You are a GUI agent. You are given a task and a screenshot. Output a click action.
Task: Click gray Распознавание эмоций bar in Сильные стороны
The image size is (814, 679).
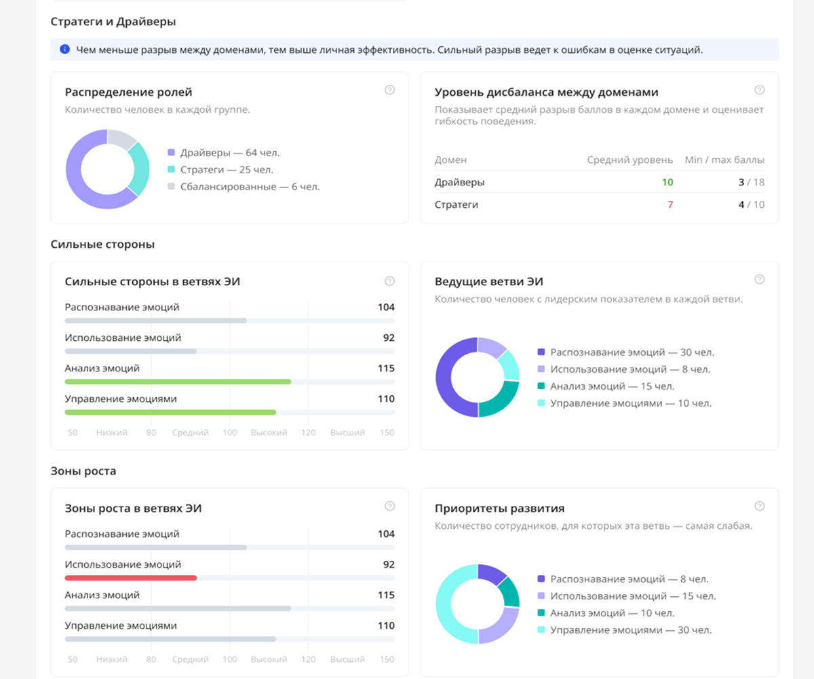coord(156,320)
